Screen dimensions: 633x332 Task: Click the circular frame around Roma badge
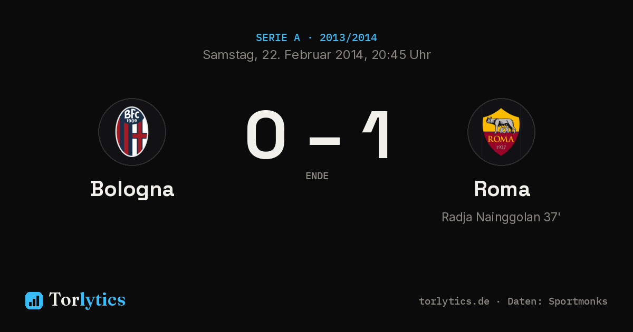501,132
